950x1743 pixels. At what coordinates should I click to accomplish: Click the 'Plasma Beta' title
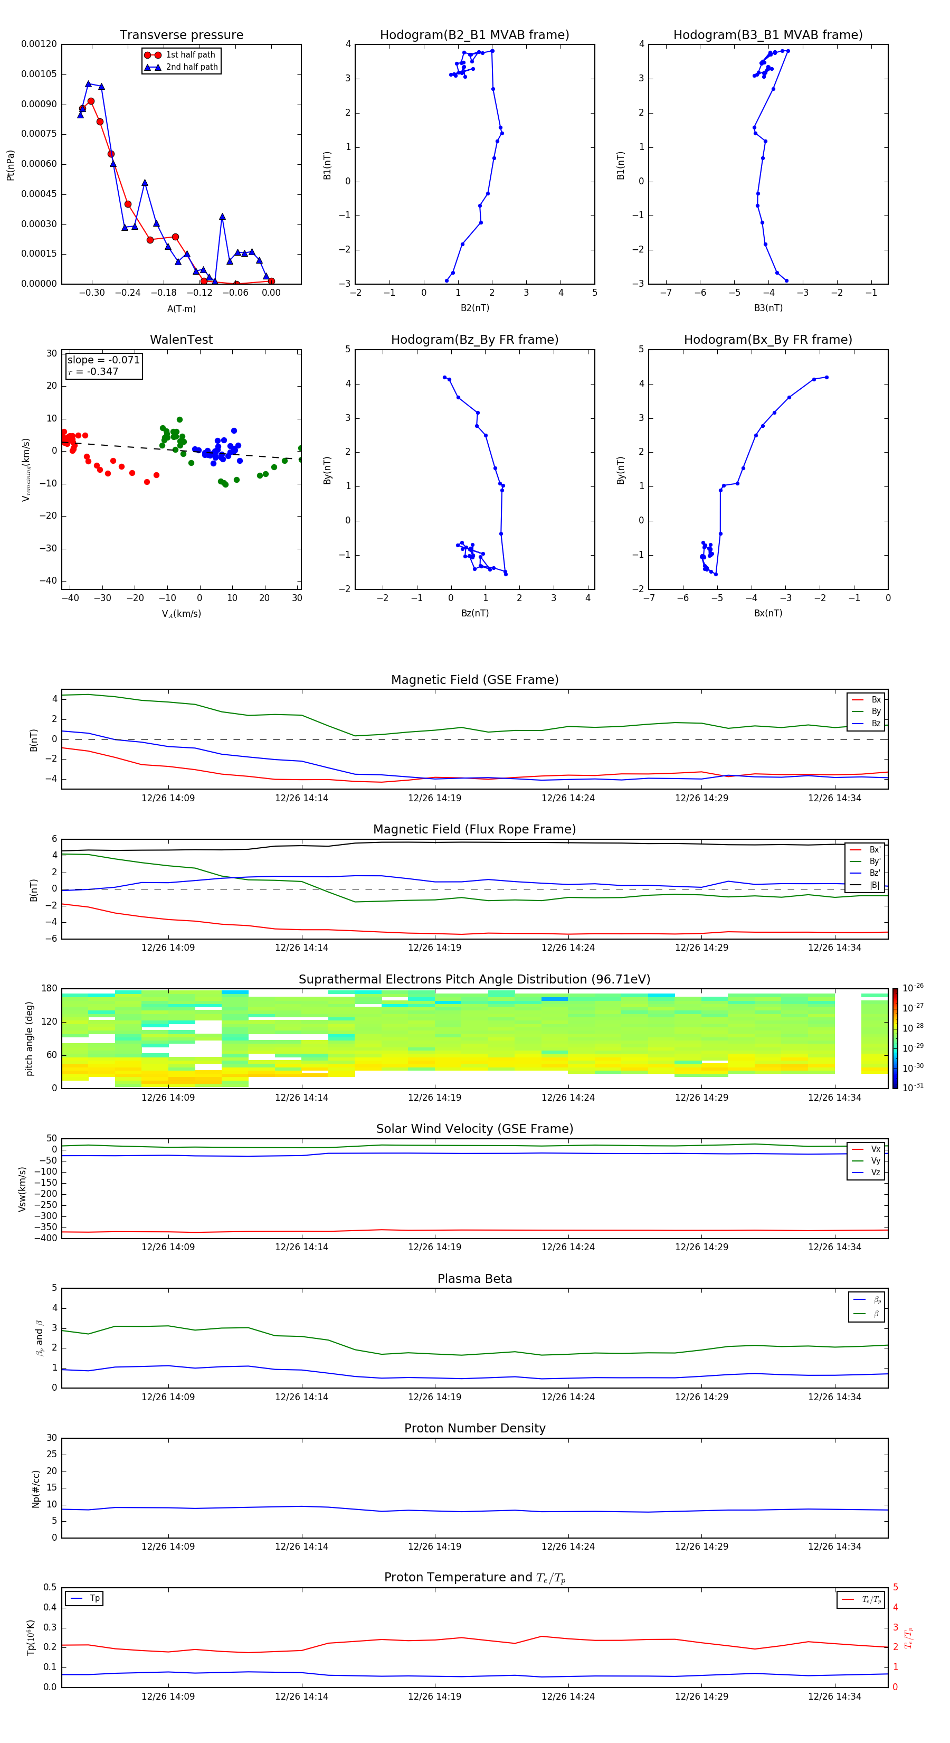pyautogui.click(x=474, y=1279)
